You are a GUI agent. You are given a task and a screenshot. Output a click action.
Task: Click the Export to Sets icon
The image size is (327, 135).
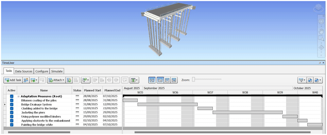[x=309, y=80]
